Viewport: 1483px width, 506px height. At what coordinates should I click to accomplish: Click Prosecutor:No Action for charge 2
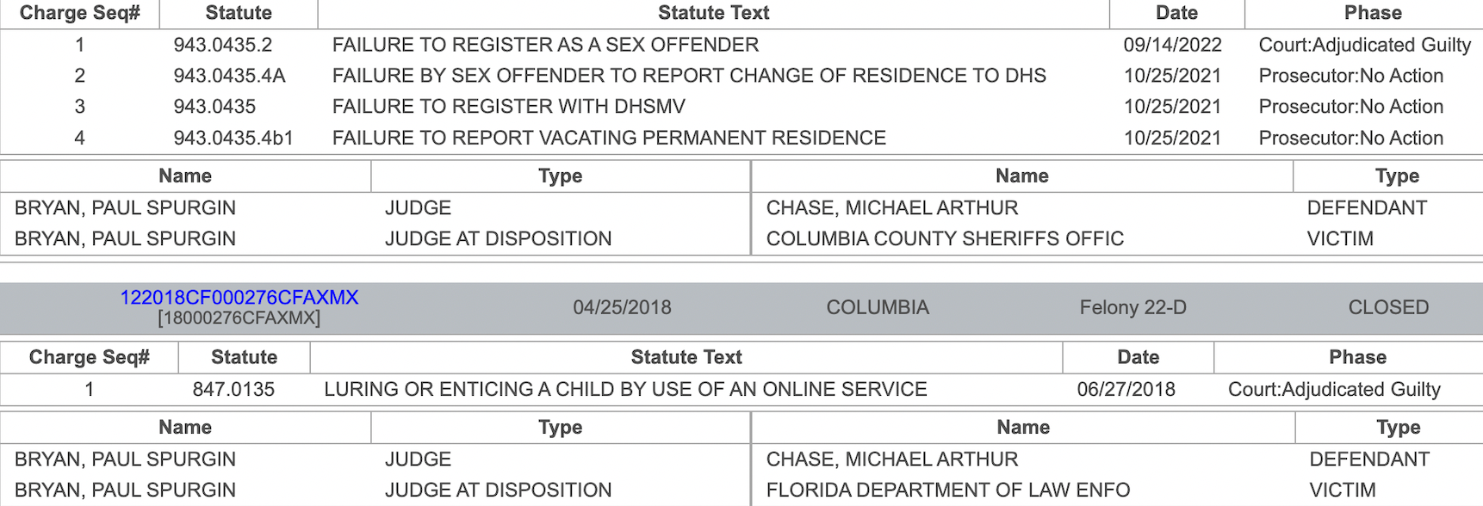click(1350, 76)
